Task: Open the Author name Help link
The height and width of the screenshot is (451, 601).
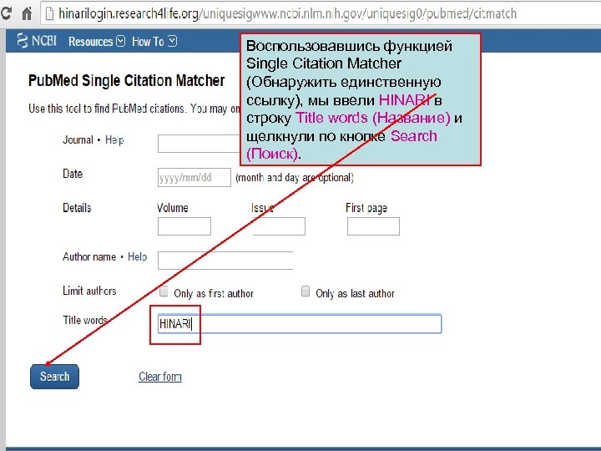Action: coord(137,256)
